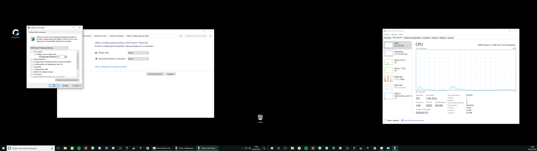Viewport: 537px width, 151px height.
Task: Expand the Suspender tree node
Action: (x=32, y=67)
